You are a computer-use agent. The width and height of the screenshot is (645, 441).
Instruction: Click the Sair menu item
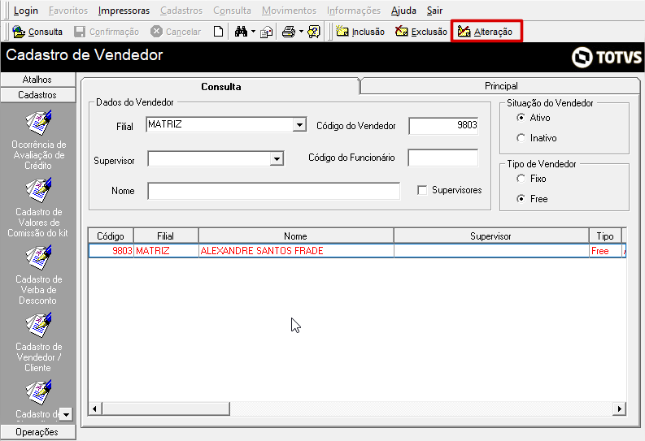tap(434, 11)
